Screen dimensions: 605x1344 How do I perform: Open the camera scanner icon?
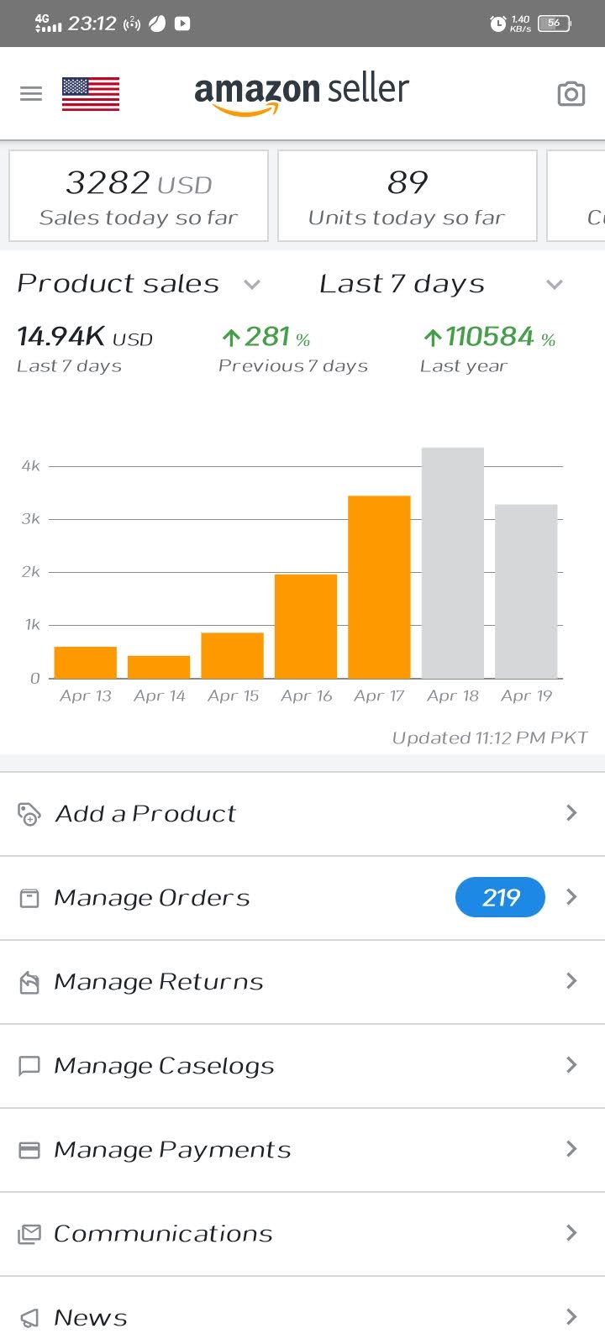(571, 94)
